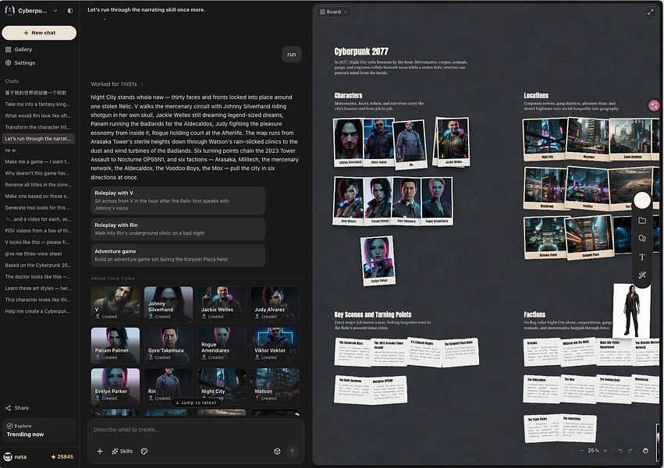Toggle the sidebar collapse icon
This screenshot has height=468, width=664.
tap(70, 11)
